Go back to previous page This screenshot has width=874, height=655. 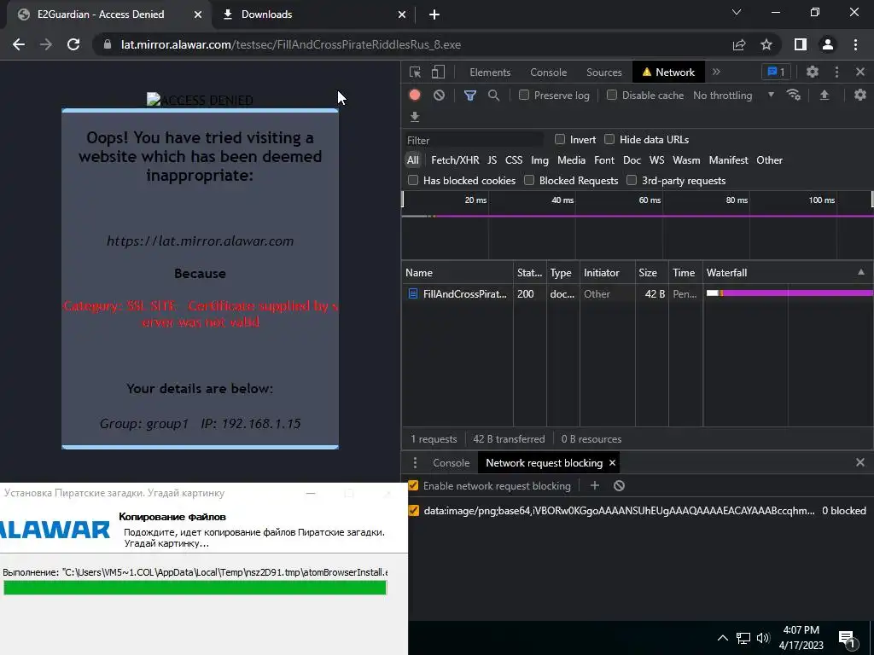tap(19, 44)
